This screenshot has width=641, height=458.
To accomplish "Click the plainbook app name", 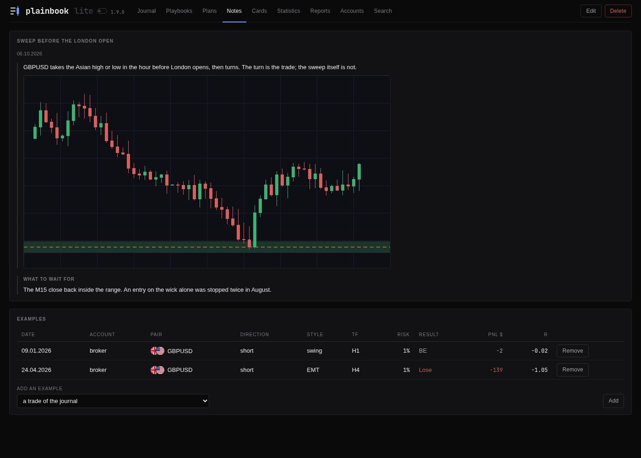I will point(47,11).
